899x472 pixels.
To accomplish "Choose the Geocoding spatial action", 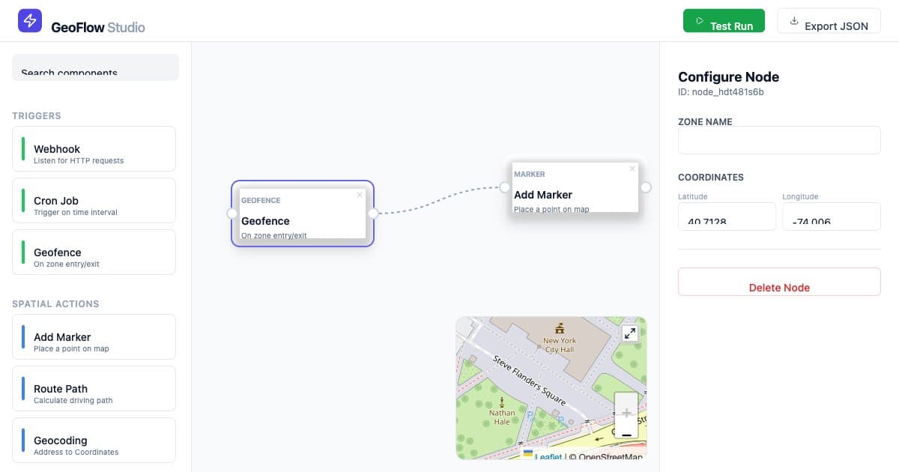I will [94, 440].
